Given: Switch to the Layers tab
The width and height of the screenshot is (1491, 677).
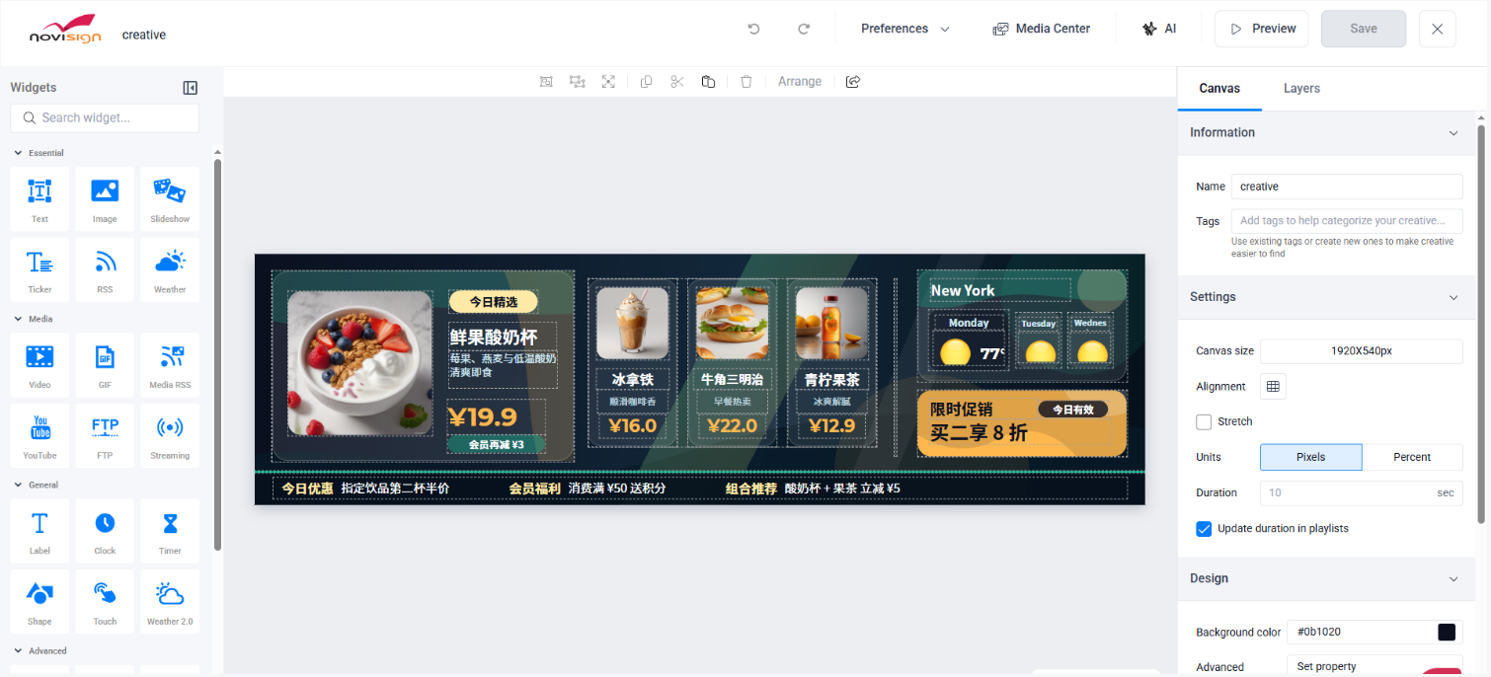Looking at the screenshot, I should [1301, 89].
